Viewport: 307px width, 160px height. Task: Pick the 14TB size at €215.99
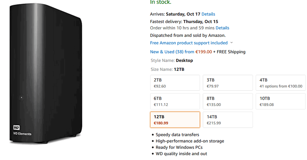pos(228,120)
